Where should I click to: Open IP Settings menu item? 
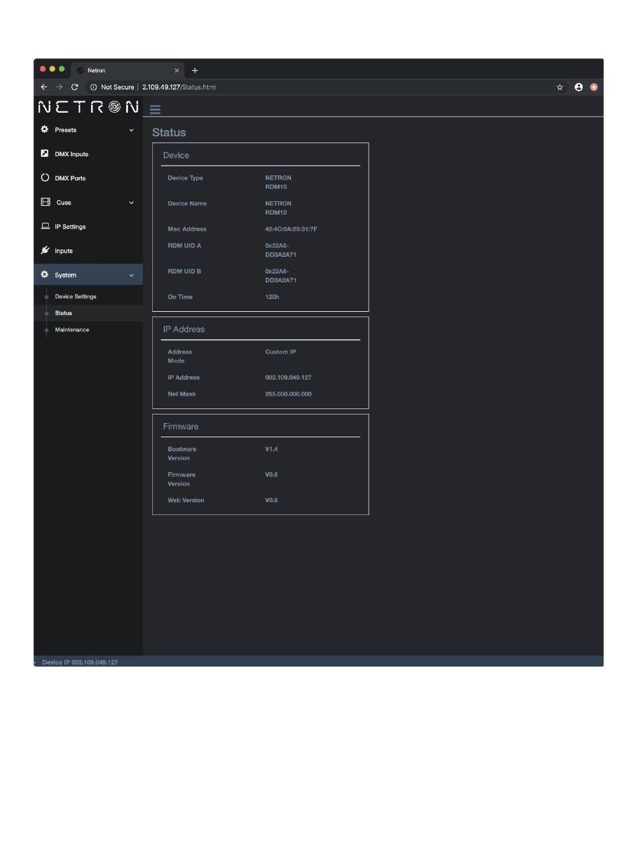[x=88, y=226]
